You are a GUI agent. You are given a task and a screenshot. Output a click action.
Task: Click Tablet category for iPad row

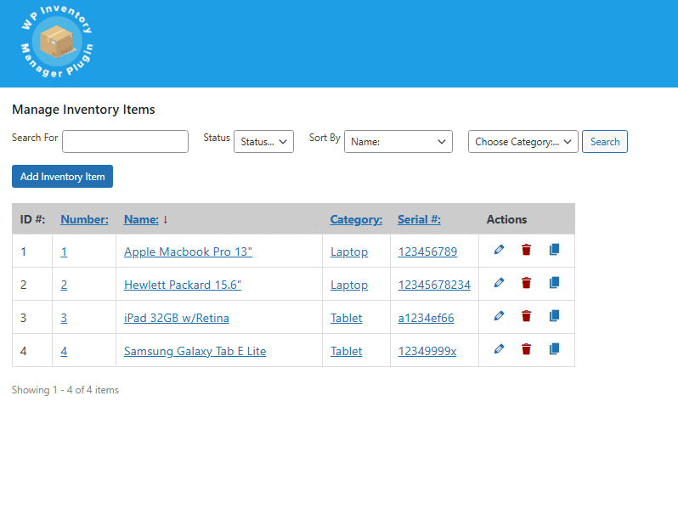coord(347,318)
